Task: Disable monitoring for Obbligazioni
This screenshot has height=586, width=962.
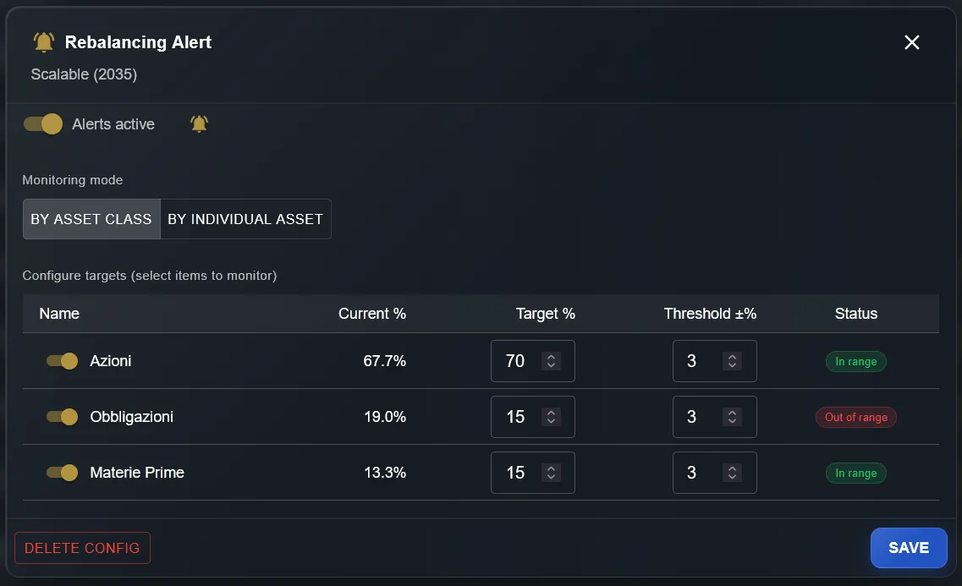Action: [x=62, y=417]
